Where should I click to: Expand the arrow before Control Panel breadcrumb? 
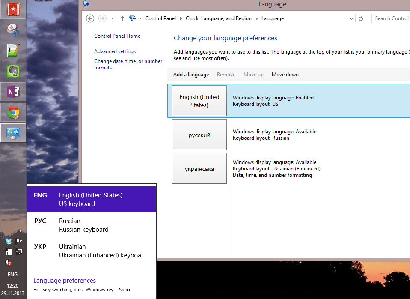coord(140,18)
